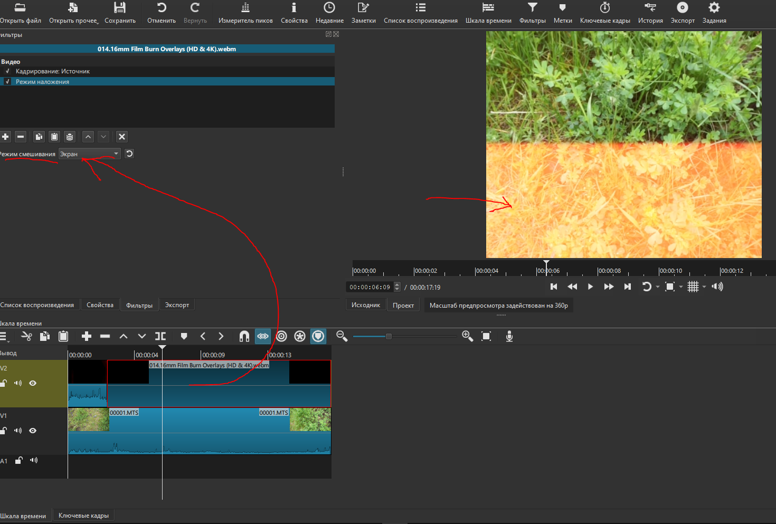Open the grid display dropdown arrow
The image size is (776, 524).
pos(704,287)
